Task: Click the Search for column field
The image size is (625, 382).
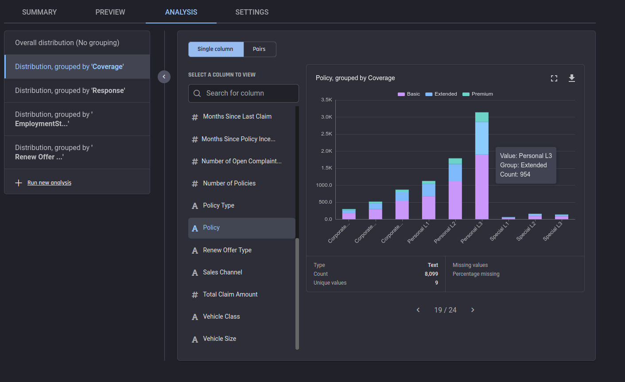Action: (x=244, y=93)
